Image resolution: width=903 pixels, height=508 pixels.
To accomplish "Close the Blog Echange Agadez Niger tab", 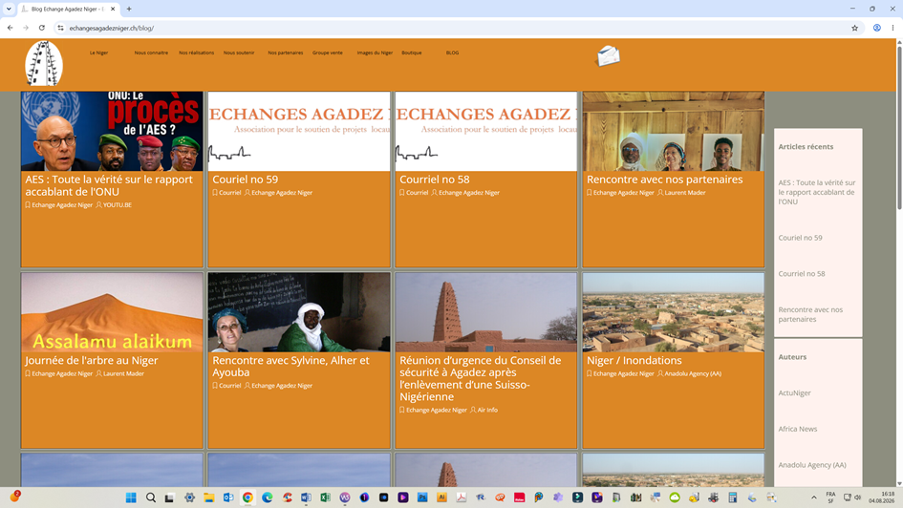I will (x=113, y=9).
